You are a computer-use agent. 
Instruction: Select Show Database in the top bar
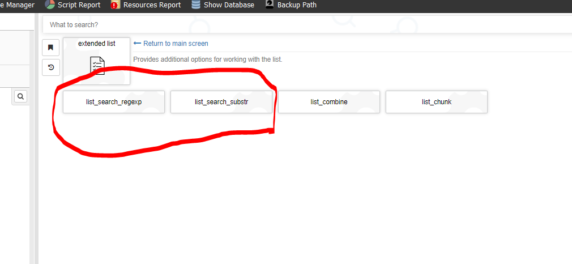(229, 5)
